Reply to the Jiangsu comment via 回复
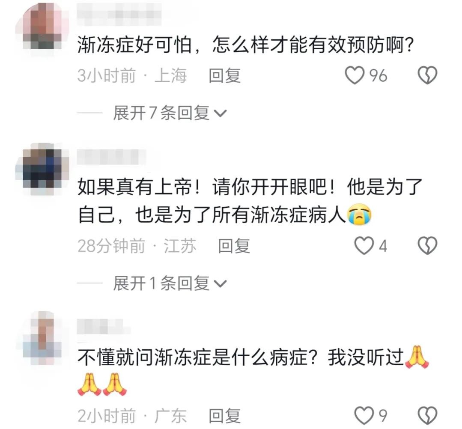The height and width of the screenshot is (429, 462). point(234,246)
